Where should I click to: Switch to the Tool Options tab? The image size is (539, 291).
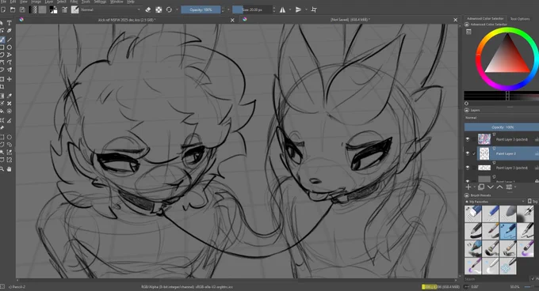520,19
